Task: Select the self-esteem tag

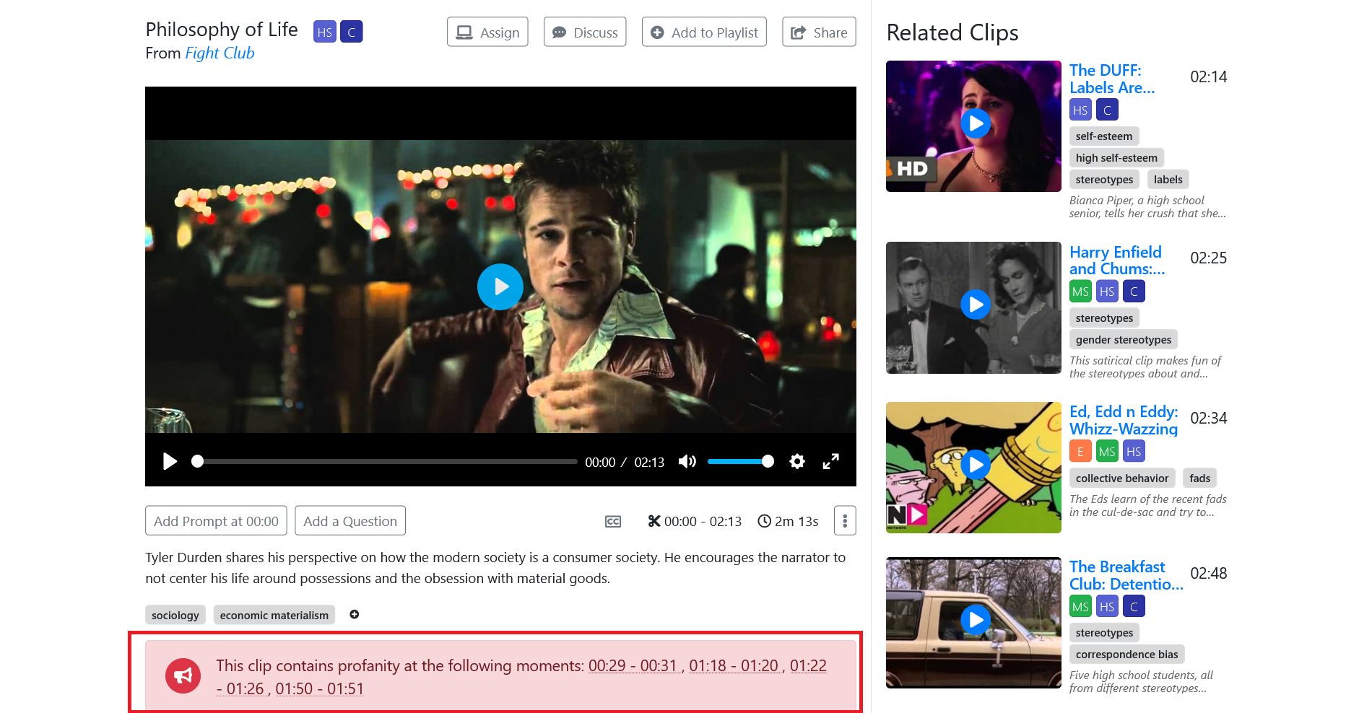Action: (1104, 136)
